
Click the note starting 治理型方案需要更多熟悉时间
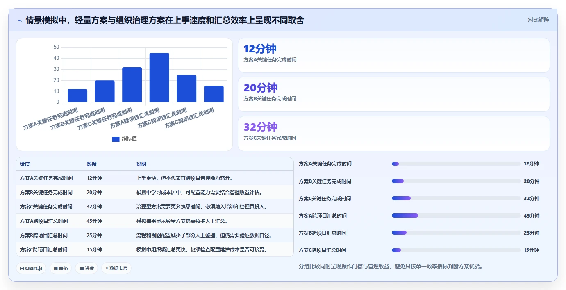pyautogui.click(x=202, y=207)
